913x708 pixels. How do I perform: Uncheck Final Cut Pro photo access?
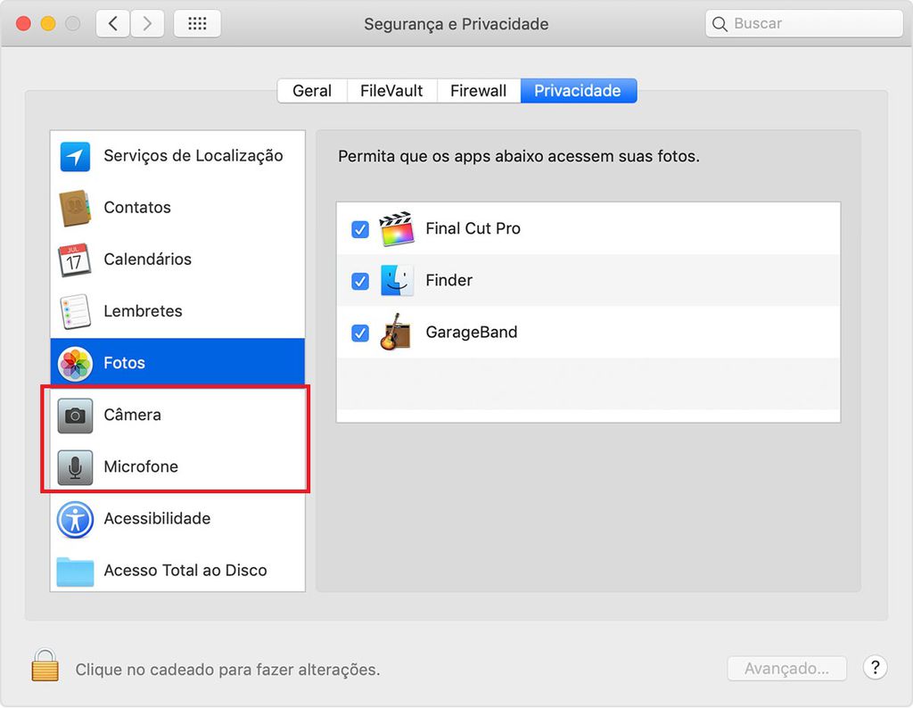click(x=360, y=229)
